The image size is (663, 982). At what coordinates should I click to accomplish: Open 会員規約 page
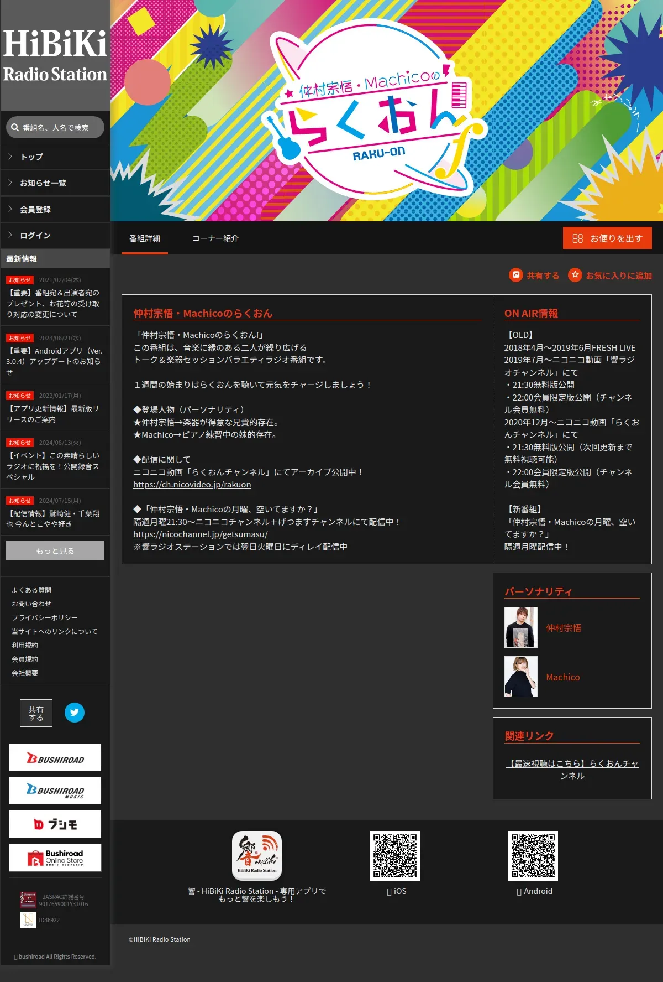click(25, 659)
